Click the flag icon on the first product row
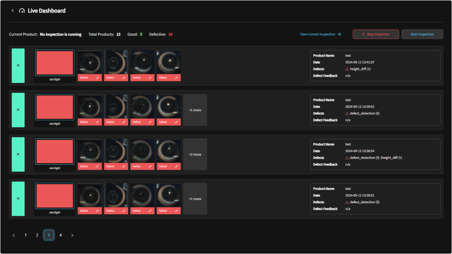 [18, 66]
